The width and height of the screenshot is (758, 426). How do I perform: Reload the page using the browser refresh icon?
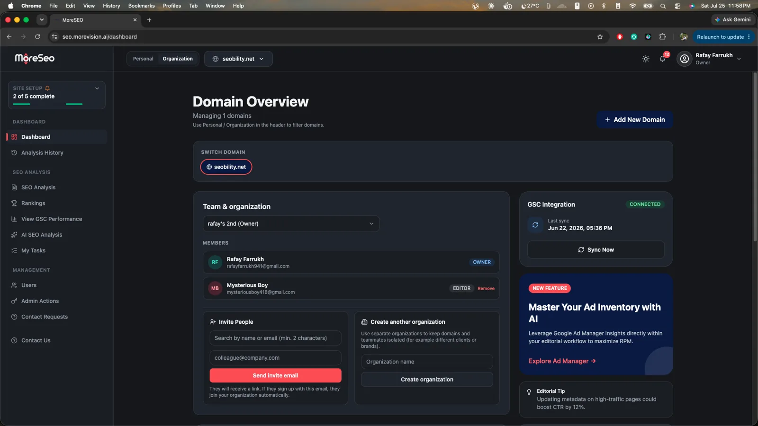[37, 36]
